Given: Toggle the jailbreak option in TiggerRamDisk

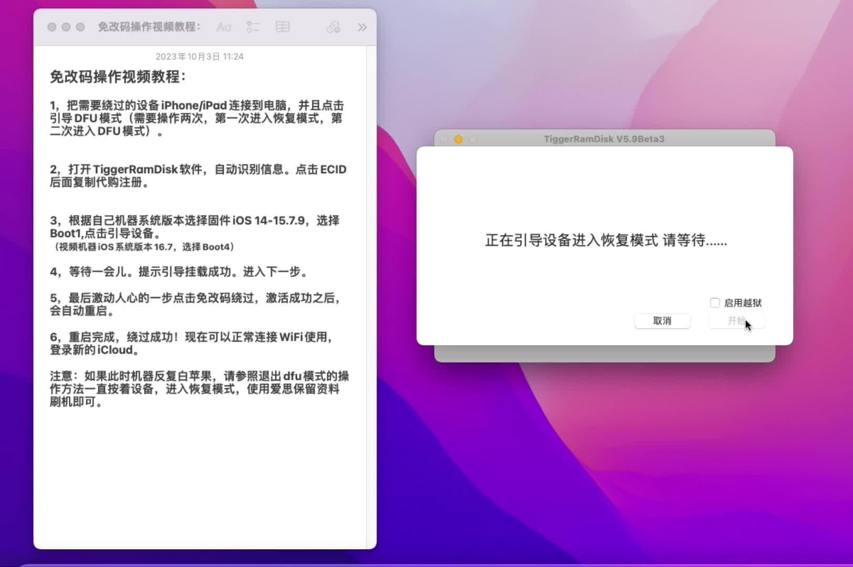Looking at the screenshot, I should 715,302.
